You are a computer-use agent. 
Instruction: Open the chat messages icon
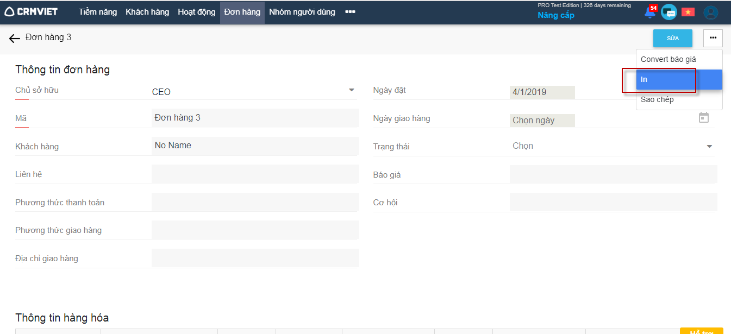[668, 12]
